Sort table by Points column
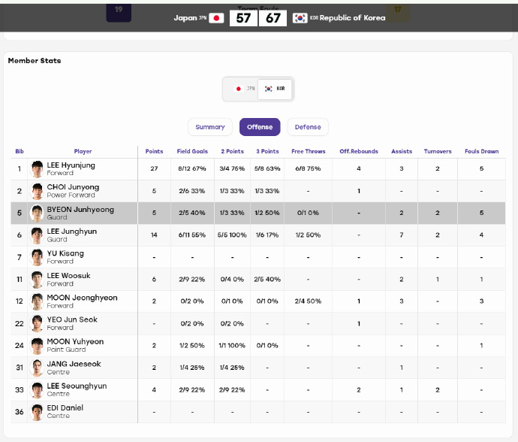This screenshot has height=442, width=518. pyautogui.click(x=155, y=151)
